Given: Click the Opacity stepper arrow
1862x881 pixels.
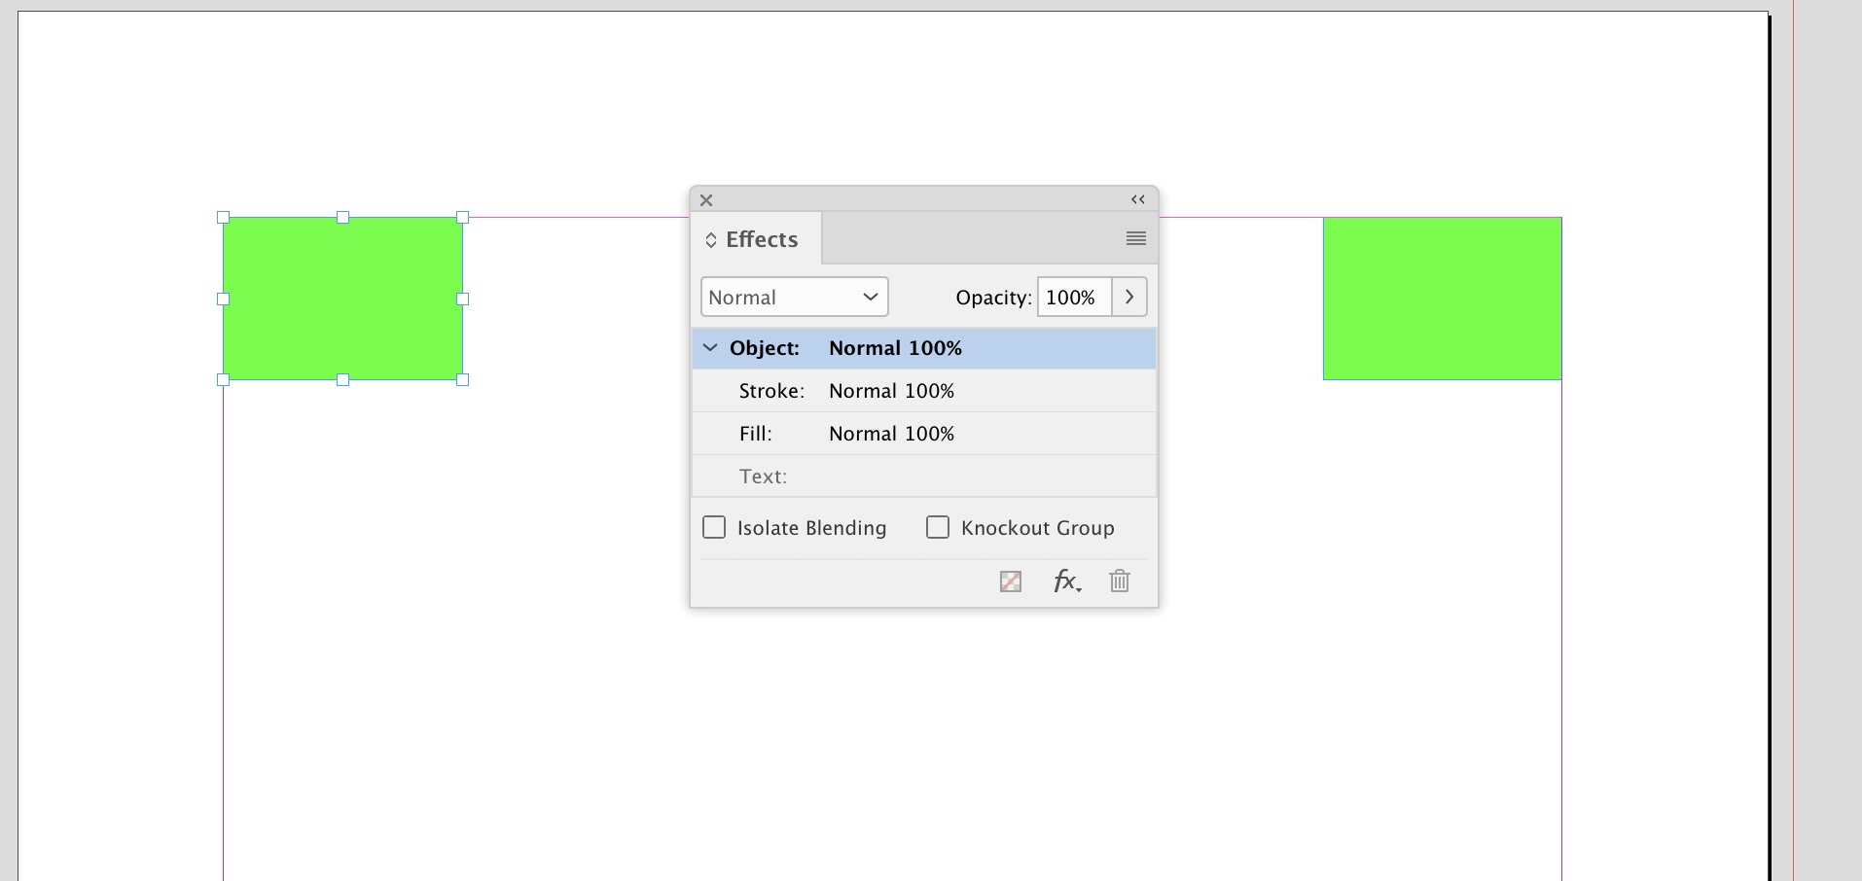Looking at the screenshot, I should [1128, 297].
